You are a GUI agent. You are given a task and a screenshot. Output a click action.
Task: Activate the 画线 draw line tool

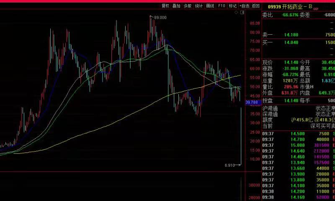(x=210, y=6)
